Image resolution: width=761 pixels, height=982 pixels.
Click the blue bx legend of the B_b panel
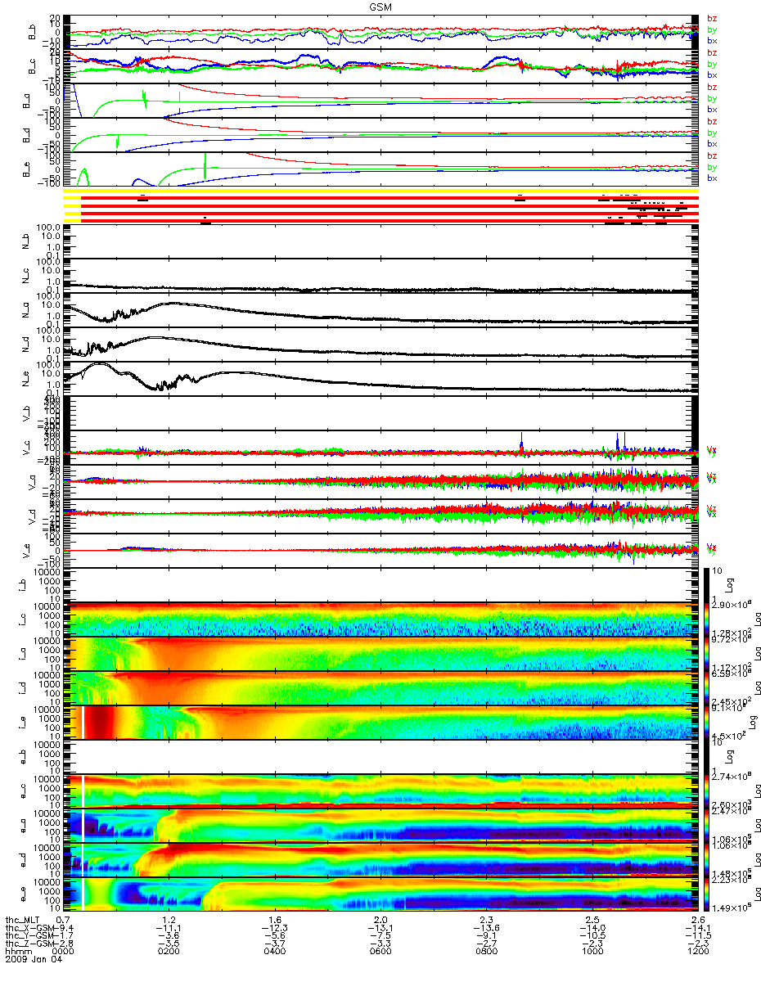pyautogui.click(x=712, y=40)
